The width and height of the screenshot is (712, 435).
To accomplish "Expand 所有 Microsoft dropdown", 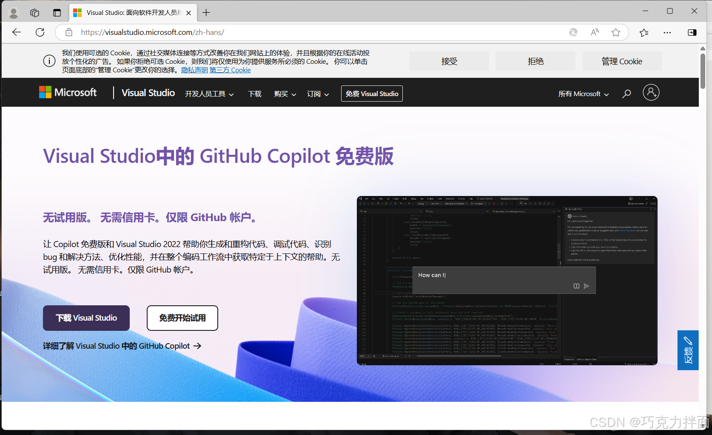I will [x=584, y=94].
